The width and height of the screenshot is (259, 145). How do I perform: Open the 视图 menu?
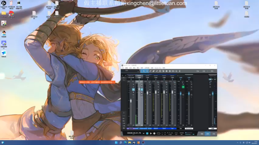[x=152, y=68]
